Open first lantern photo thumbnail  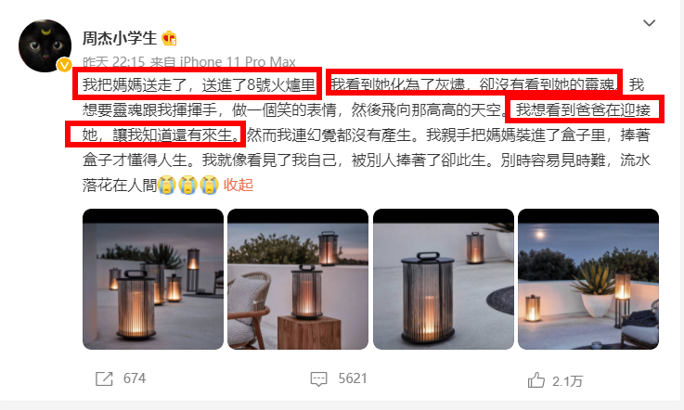pos(153,279)
